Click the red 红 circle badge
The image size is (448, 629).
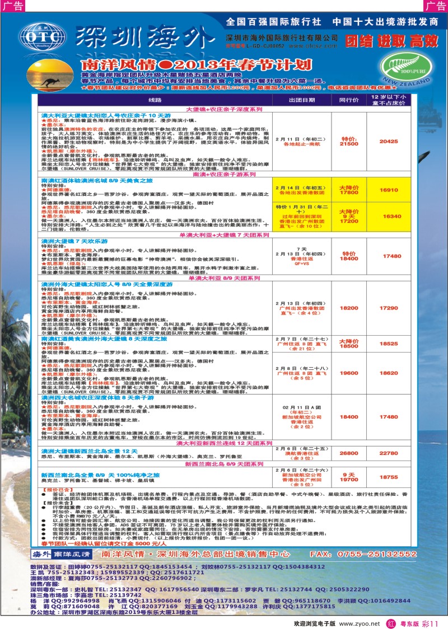pyautogui.click(x=390, y=623)
